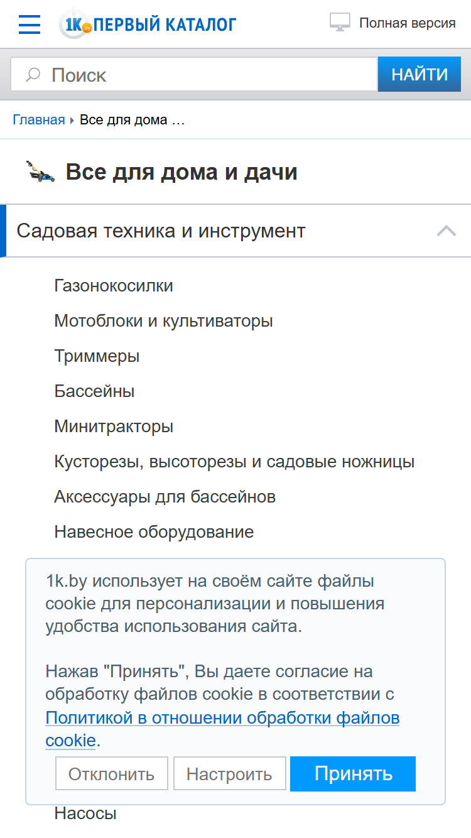The width and height of the screenshot is (471, 838).
Task: Click the НАЙТИ search button
Action: [420, 75]
